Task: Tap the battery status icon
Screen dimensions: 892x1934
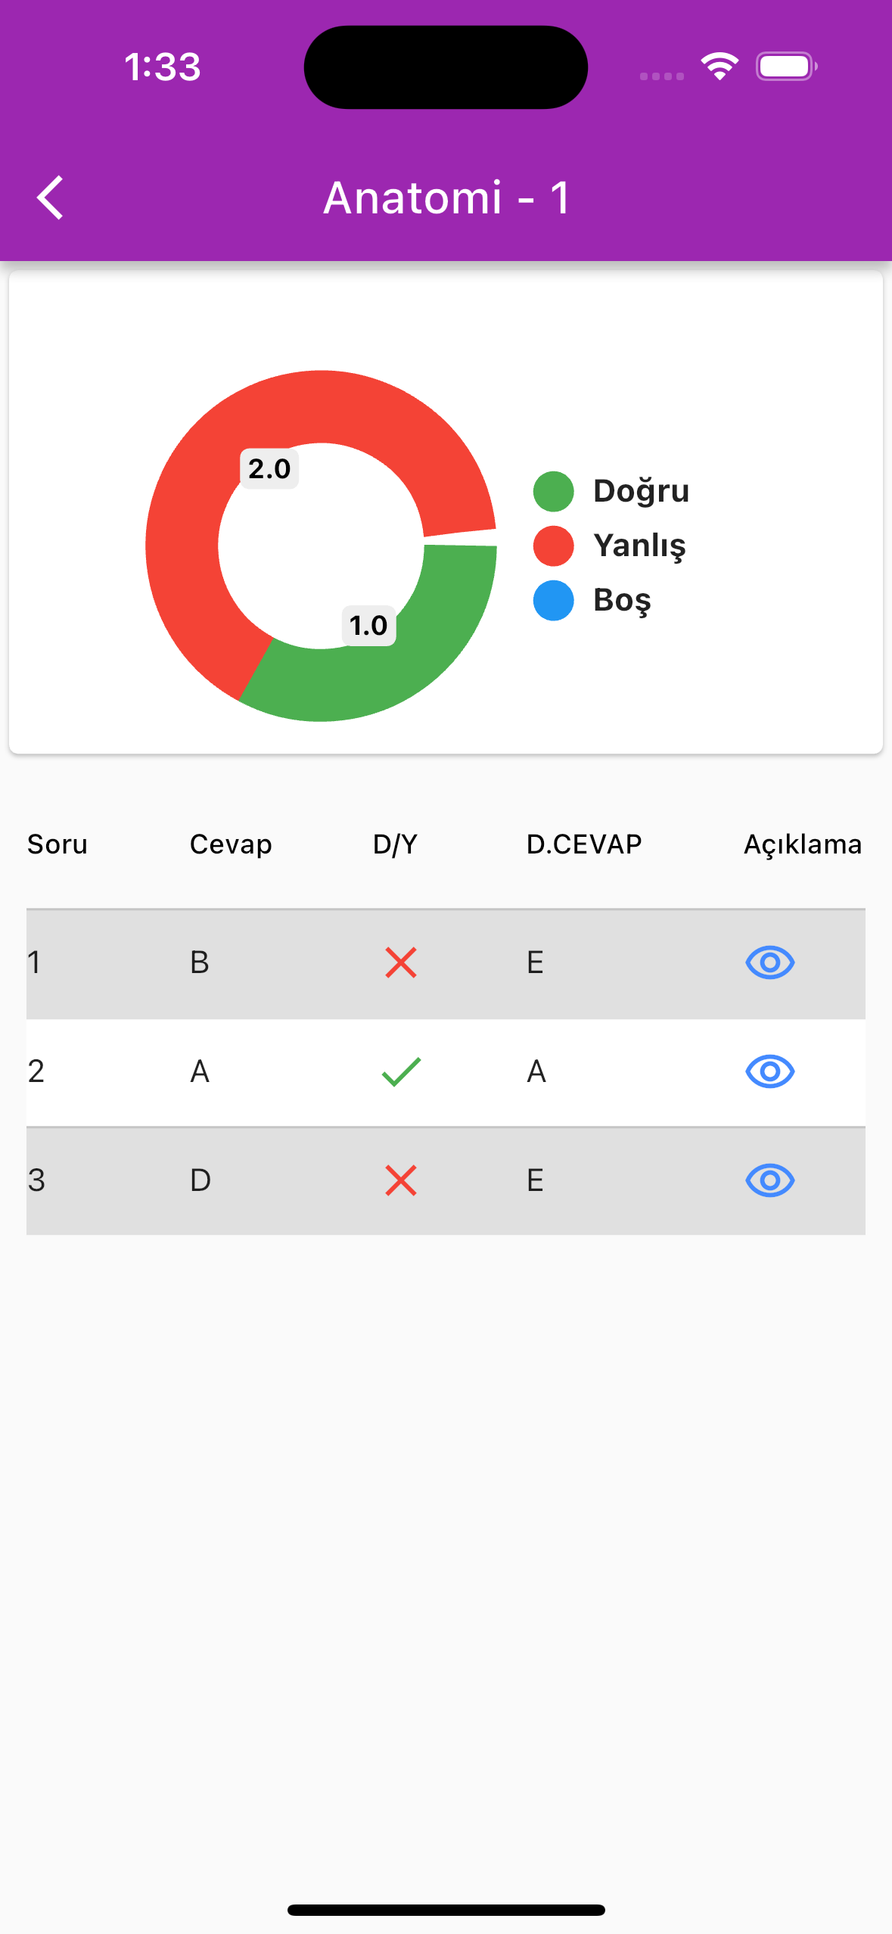Action: click(x=787, y=67)
